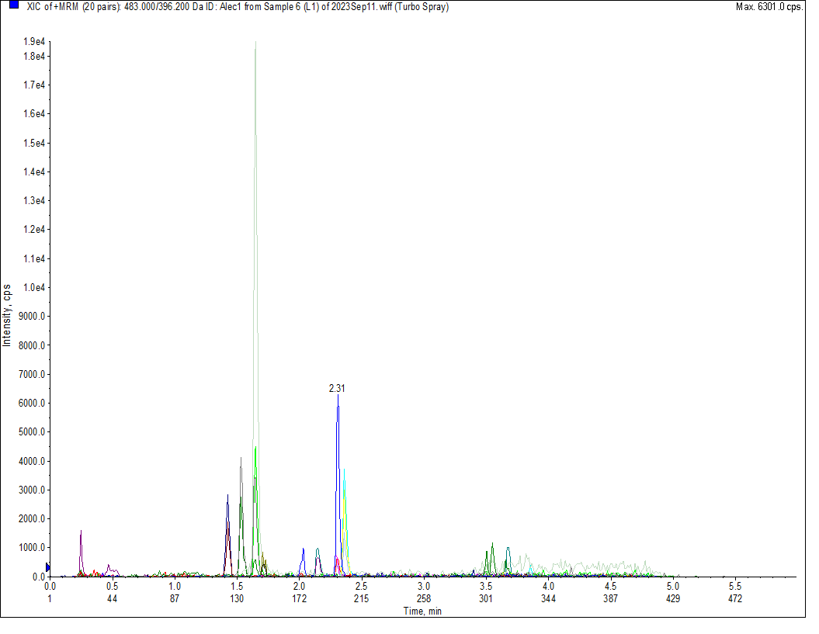819x634 pixels.
Task: Click the 2.5 time axis tick label
Action: pyautogui.click(x=362, y=587)
